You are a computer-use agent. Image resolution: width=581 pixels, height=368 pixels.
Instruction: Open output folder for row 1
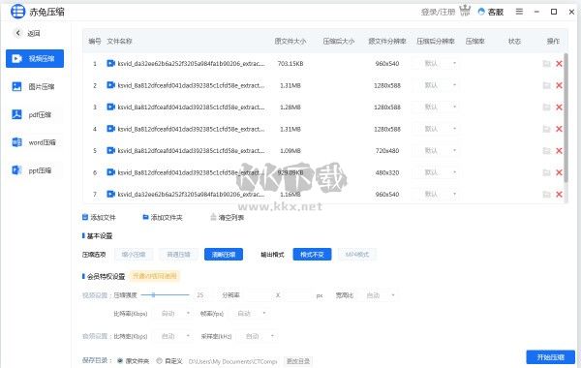click(x=546, y=64)
